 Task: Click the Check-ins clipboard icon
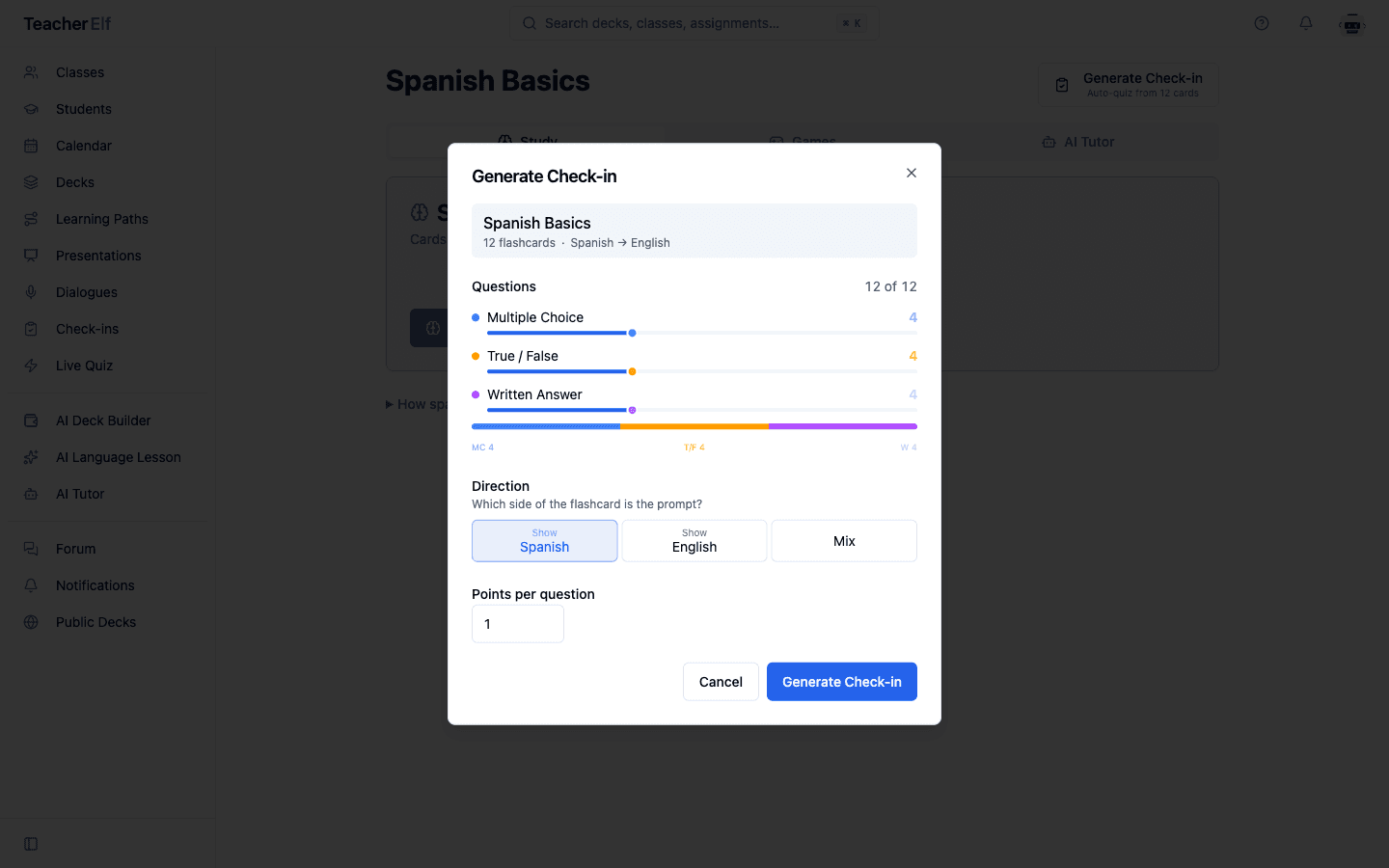coord(31,329)
